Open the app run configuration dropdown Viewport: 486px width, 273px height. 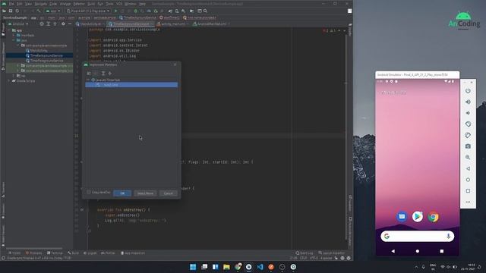coord(52,11)
